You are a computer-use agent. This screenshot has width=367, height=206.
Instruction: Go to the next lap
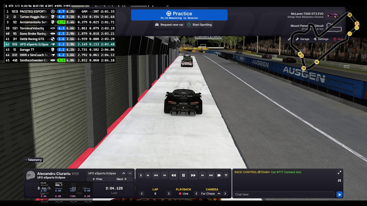pyautogui.click(x=169, y=194)
